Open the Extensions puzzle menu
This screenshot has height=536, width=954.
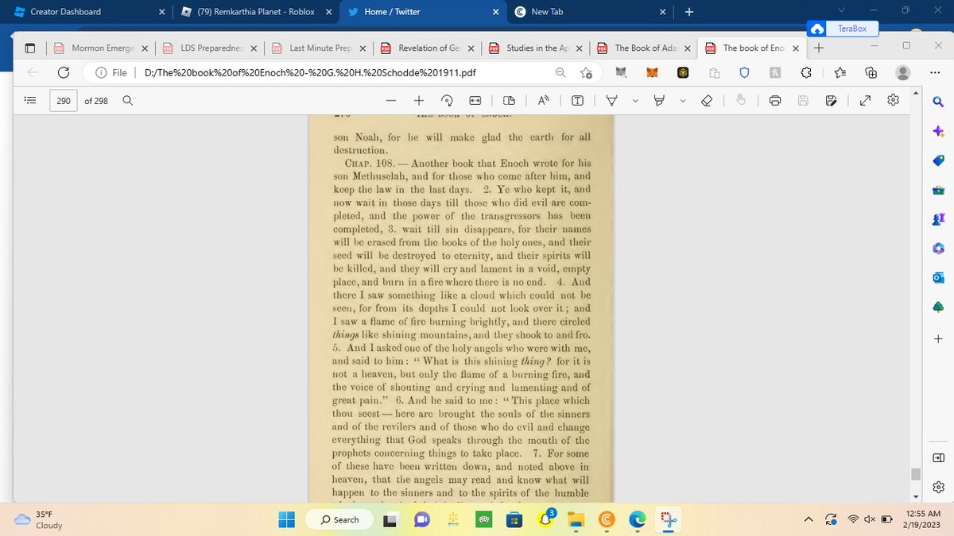click(x=805, y=73)
